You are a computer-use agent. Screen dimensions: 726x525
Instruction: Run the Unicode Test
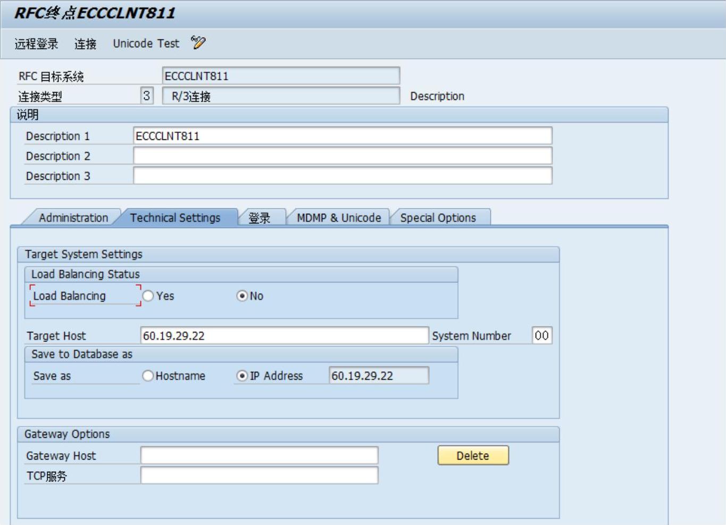(x=146, y=44)
